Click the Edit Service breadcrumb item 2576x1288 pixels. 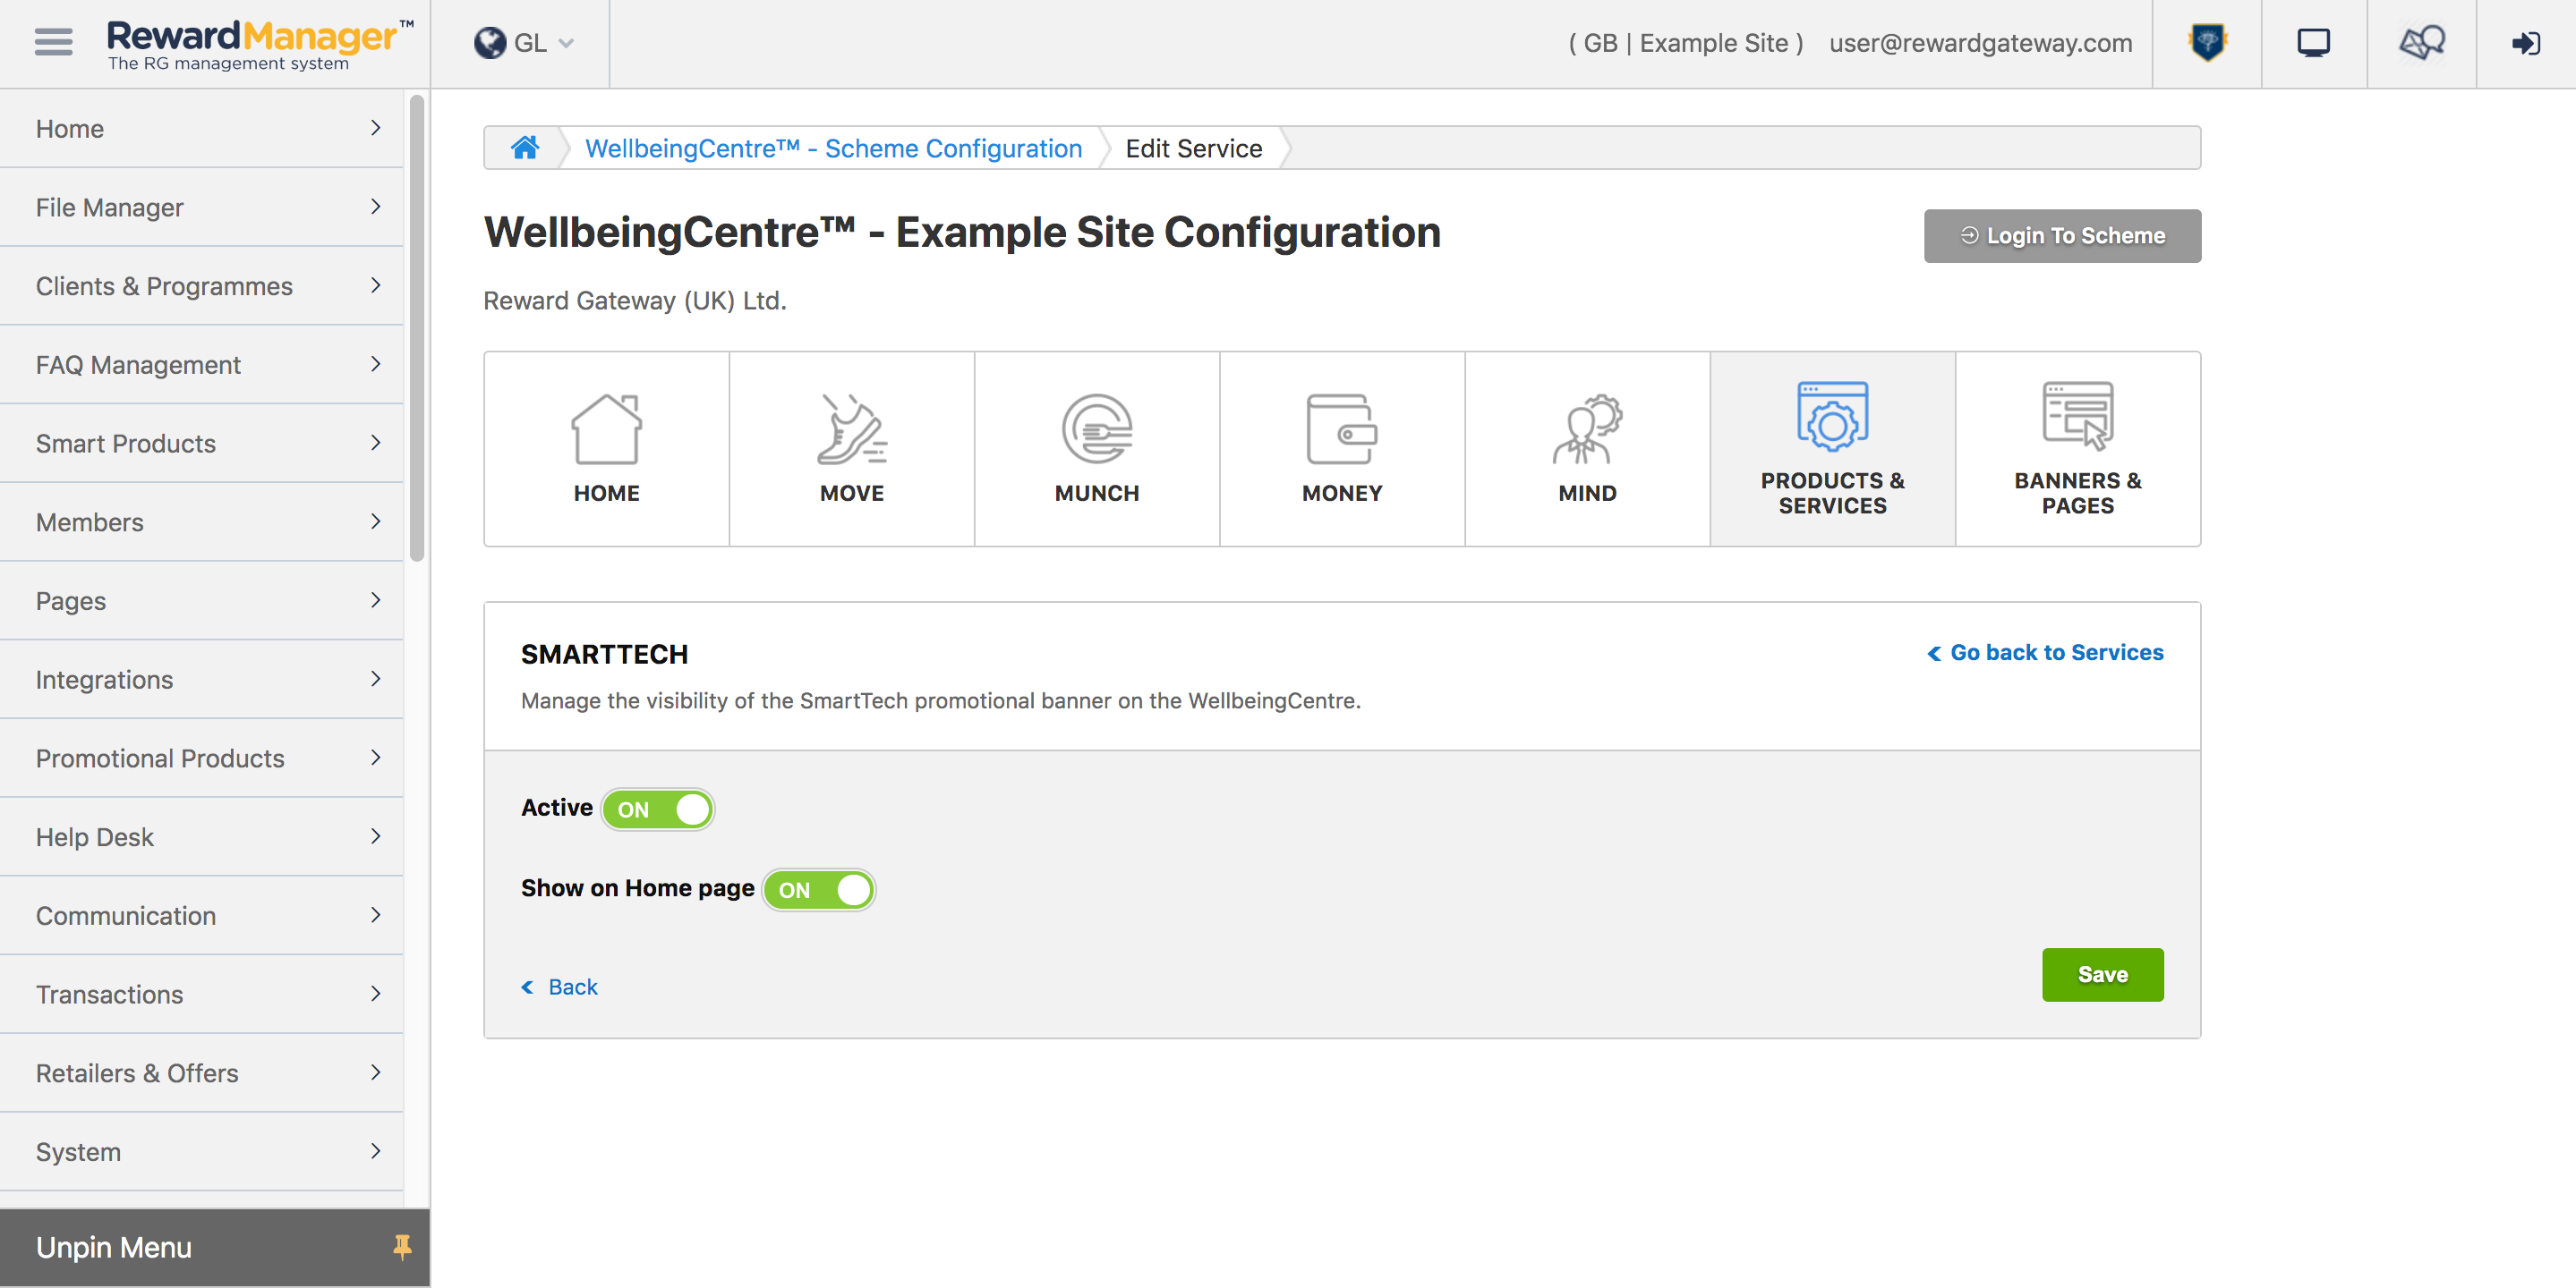point(1193,148)
